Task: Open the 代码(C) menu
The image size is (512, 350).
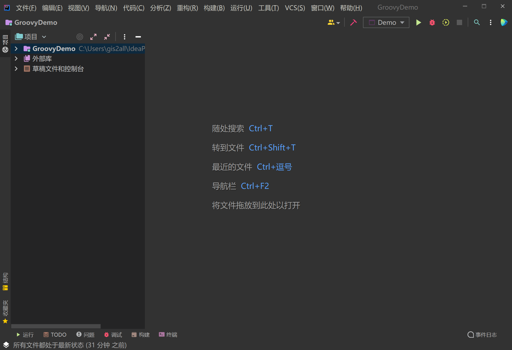Action: [134, 8]
